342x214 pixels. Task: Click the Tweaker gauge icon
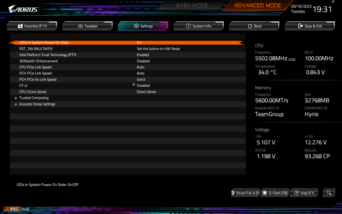click(81, 26)
